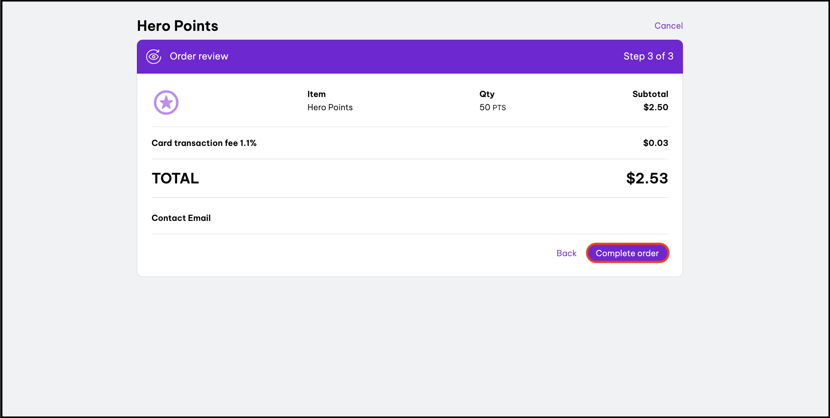
Task: Click the Hero Points page title
Action: [x=177, y=26]
